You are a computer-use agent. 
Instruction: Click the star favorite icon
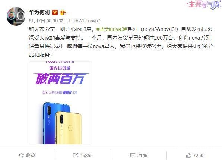(21, 155)
